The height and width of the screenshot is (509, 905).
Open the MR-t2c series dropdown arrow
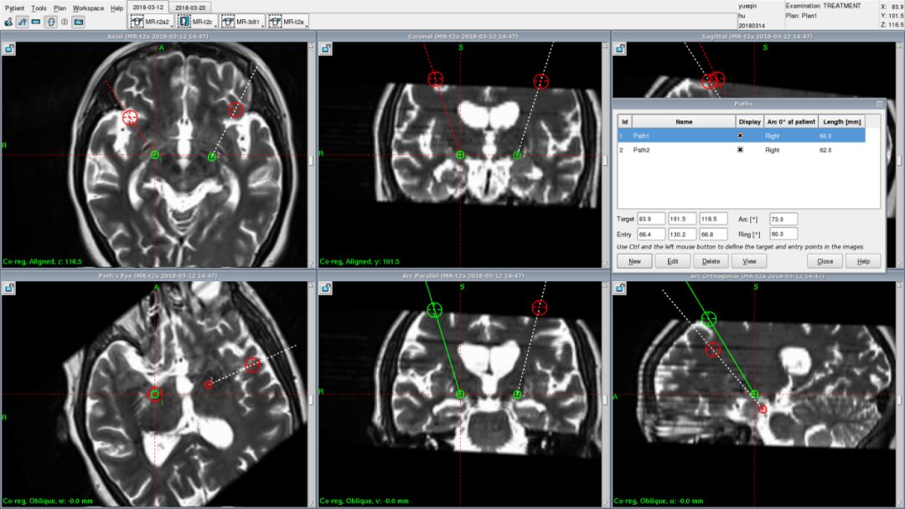[215, 25]
